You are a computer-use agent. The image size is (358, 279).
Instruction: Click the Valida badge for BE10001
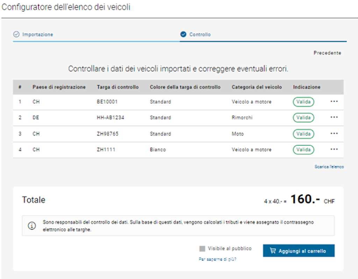pos(303,101)
